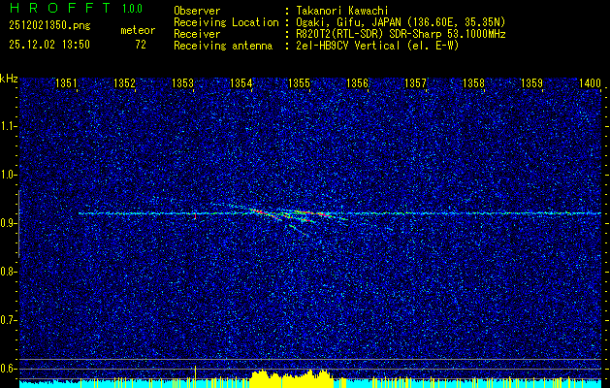The width and height of the screenshot is (610, 388).
Task: Click the timestamp 25.12.02 13:50
Action: (x=49, y=45)
